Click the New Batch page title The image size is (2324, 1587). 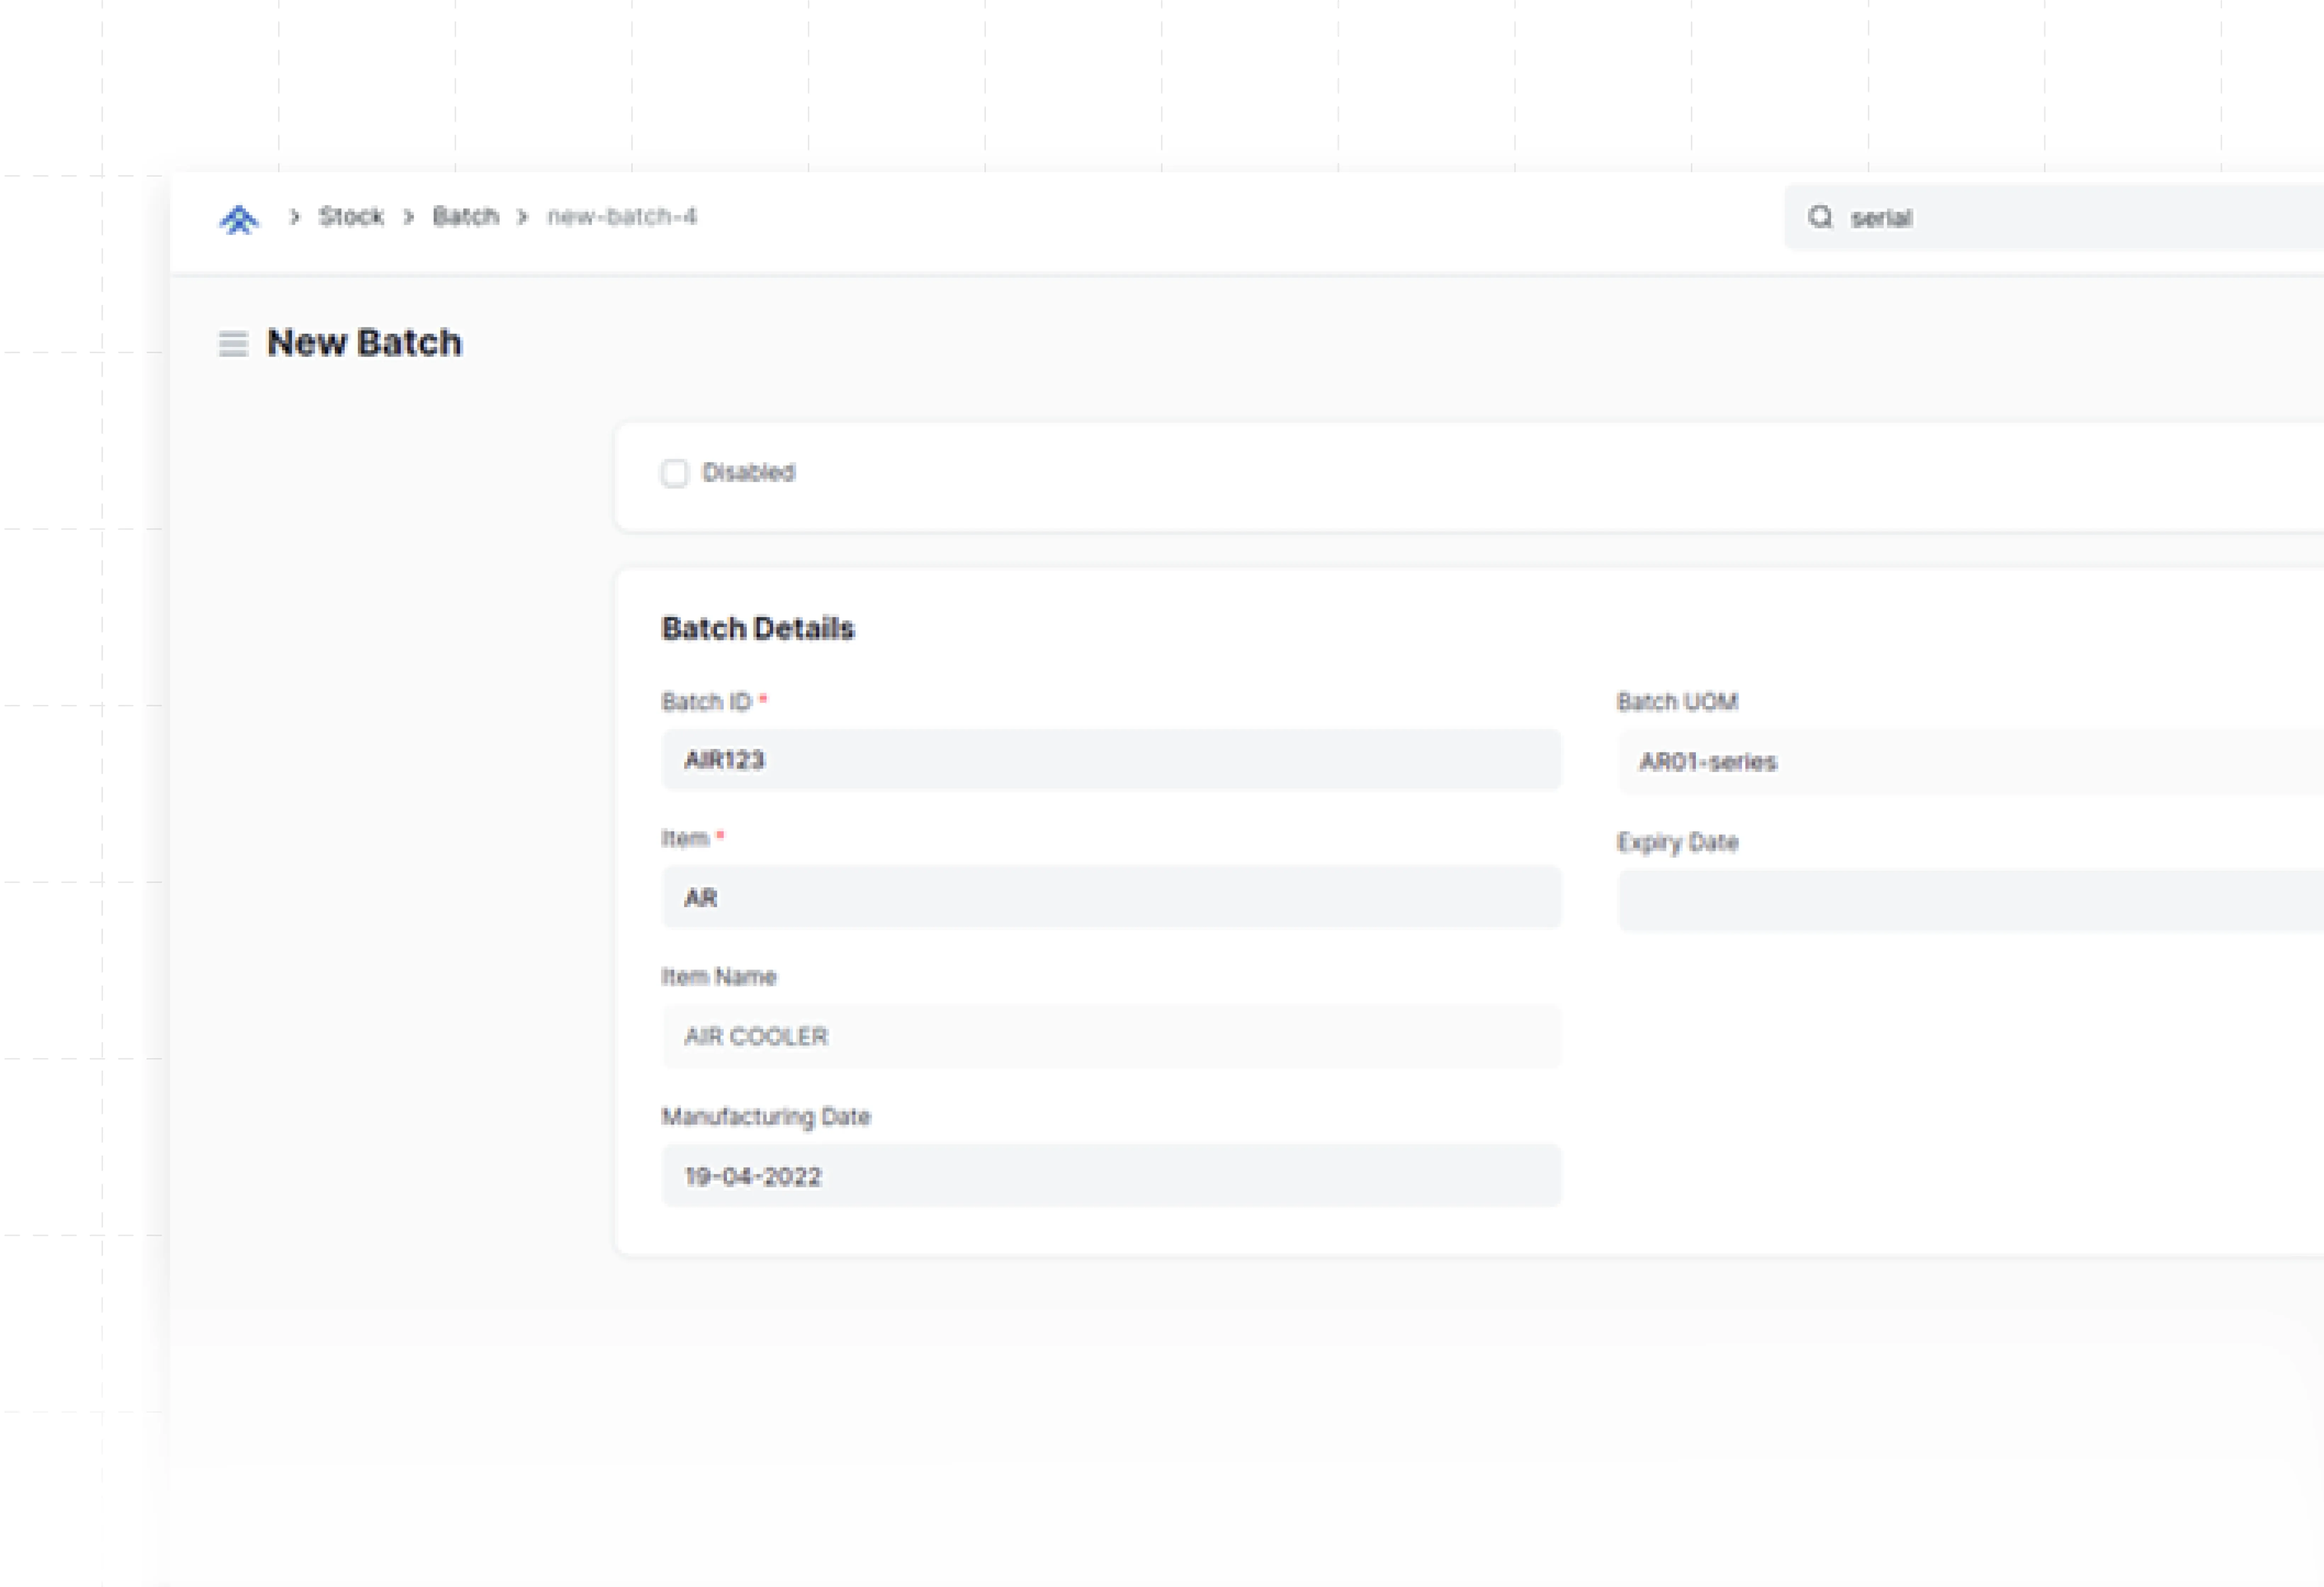pyautogui.click(x=364, y=343)
